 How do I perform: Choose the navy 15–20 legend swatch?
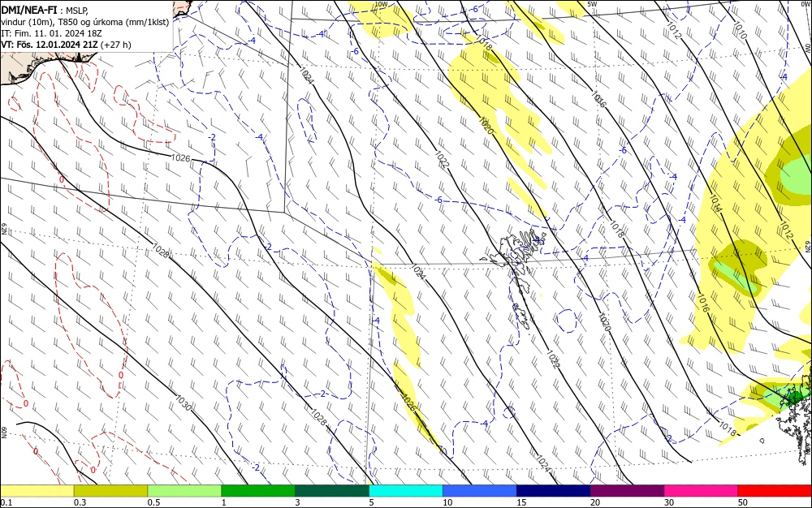coord(554,491)
